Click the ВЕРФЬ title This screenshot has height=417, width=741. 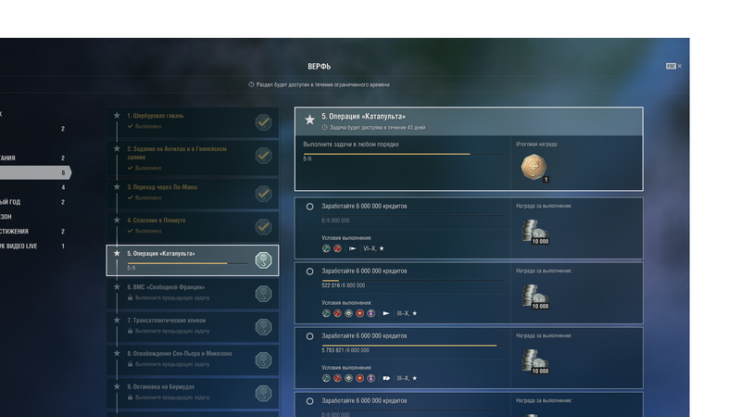[x=319, y=67]
